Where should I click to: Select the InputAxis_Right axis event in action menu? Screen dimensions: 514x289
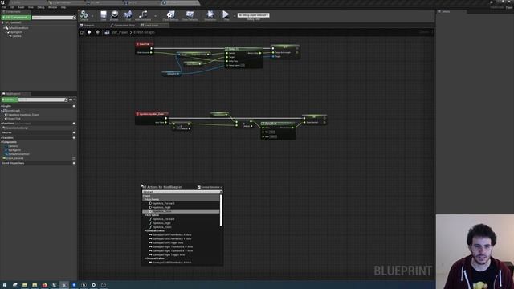tap(161, 207)
